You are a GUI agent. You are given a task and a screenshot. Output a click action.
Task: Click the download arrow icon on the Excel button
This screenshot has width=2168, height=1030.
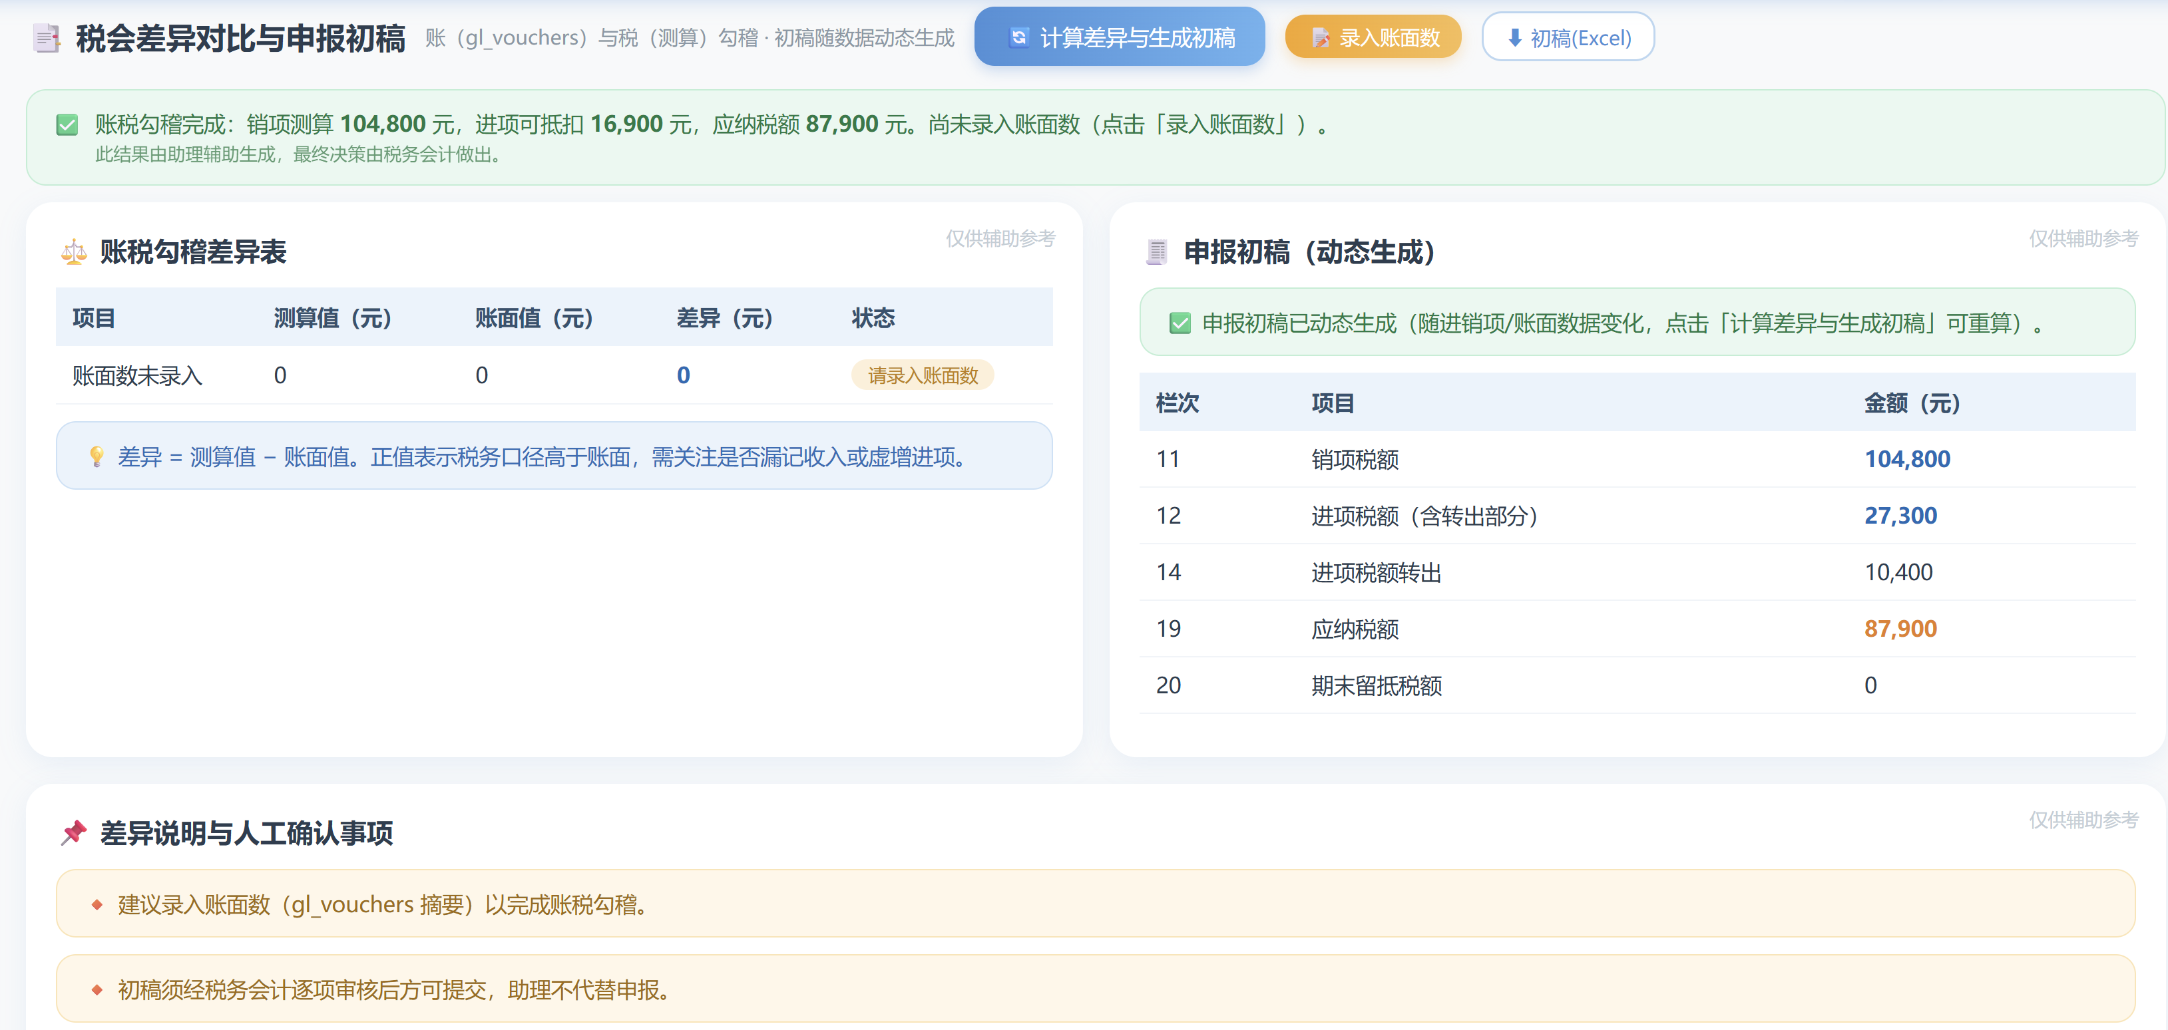pos(1514,38)
